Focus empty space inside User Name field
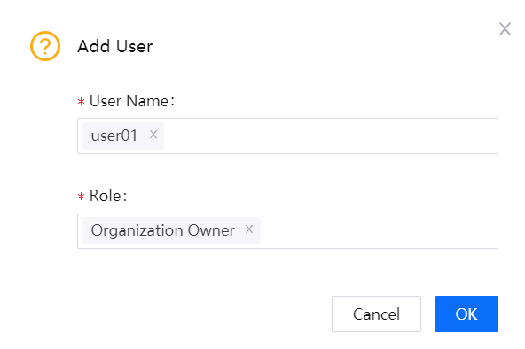Image resolution: width=525 pixels, height=349 pixels. pyautogui.click(x=330, y=136)
